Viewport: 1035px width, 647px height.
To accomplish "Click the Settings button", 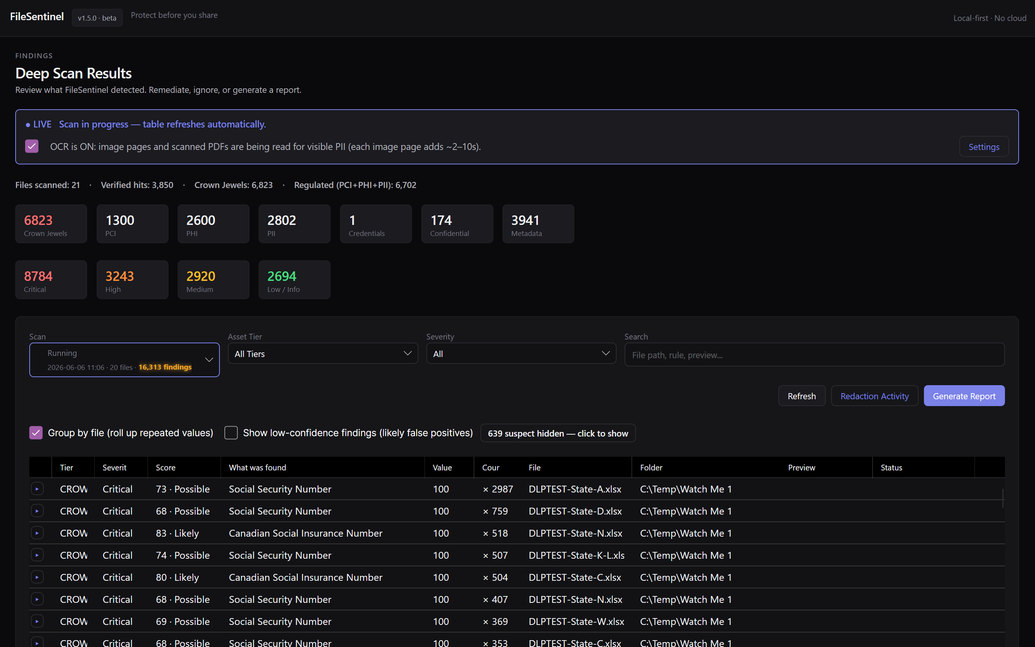I will pos(984,147).
